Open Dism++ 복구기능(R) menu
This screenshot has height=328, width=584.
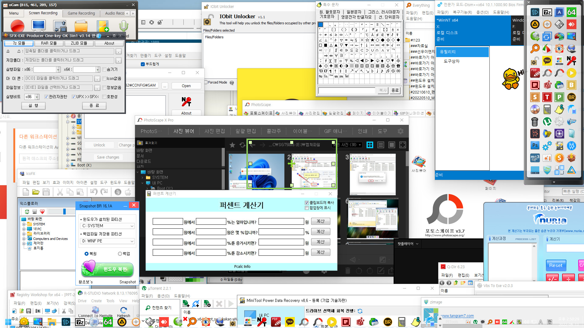click(x=462, y=12)
